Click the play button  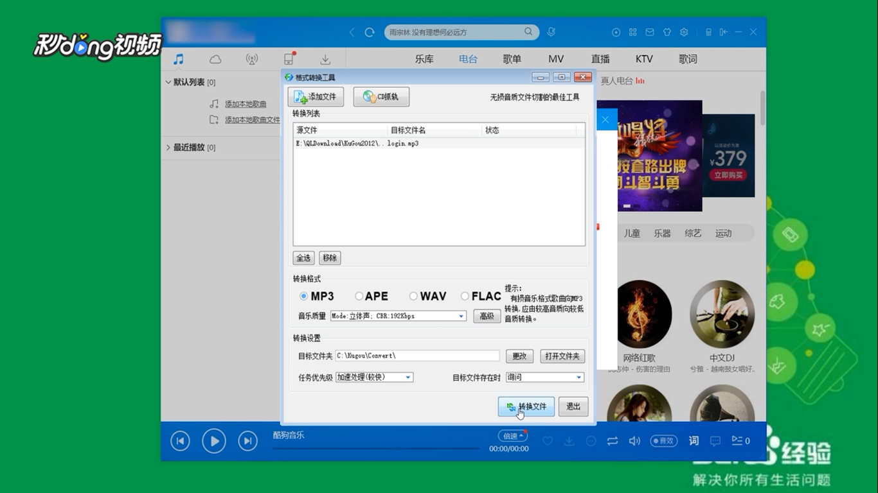[214, 441]
